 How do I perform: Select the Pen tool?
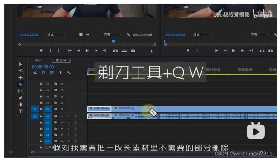coord(20,98)
